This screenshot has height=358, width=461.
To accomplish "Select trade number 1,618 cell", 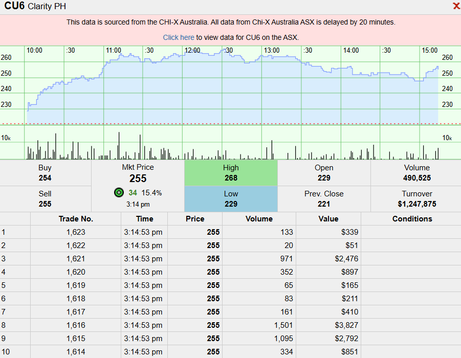I will click(x=76, y=299).
